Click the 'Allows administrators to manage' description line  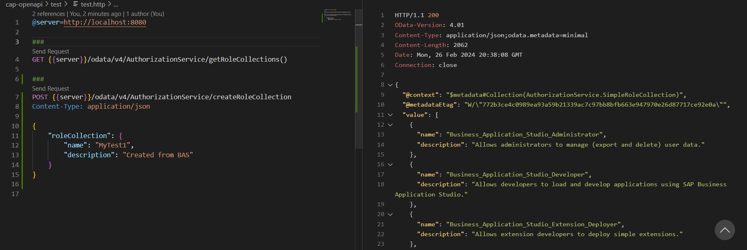561,145
